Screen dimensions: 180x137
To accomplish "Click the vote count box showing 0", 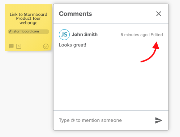I will 18,46.
